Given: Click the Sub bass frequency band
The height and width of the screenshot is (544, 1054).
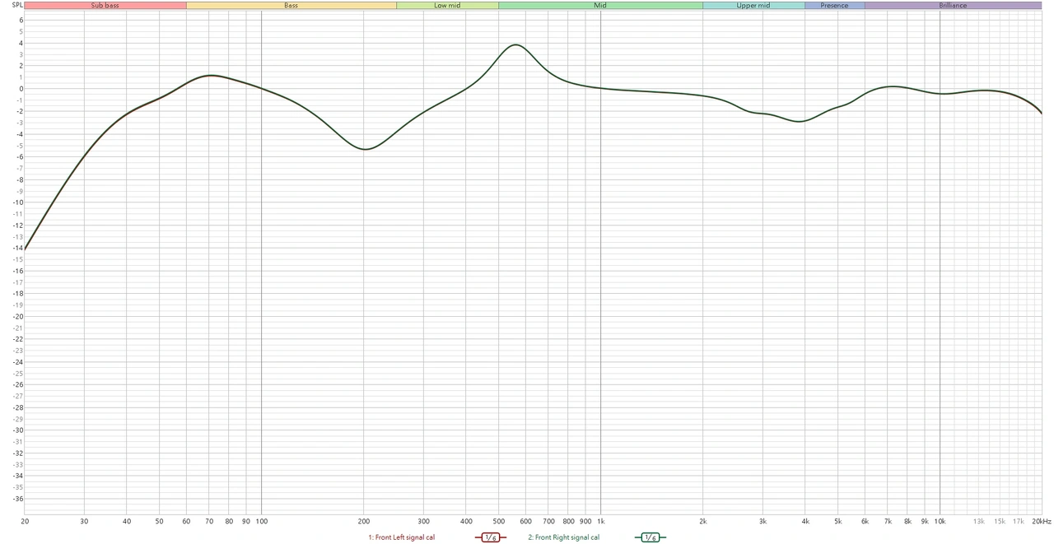Looking at the screenshot, I should click(x=105, y=5).
